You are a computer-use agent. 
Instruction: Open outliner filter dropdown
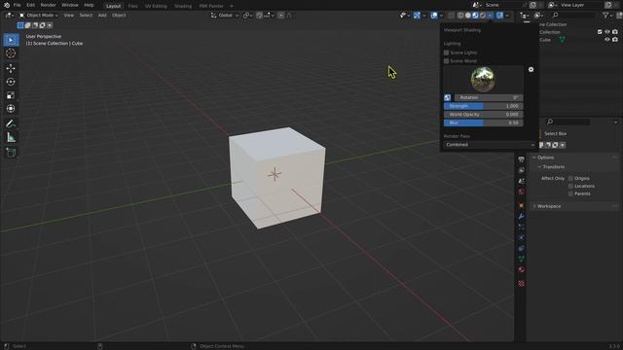tap(607, 16)
